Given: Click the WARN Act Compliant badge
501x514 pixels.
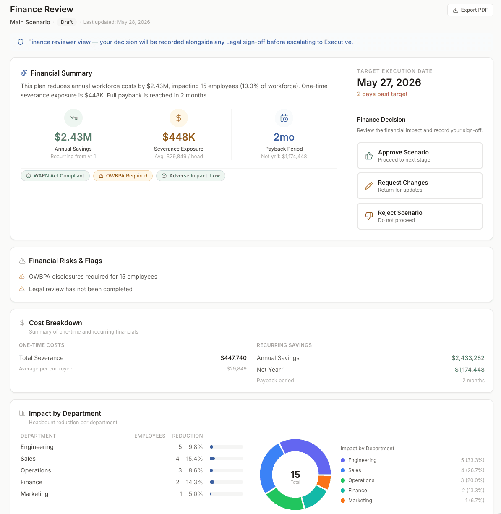Looking at the screenshot, I should coord(55,176).
